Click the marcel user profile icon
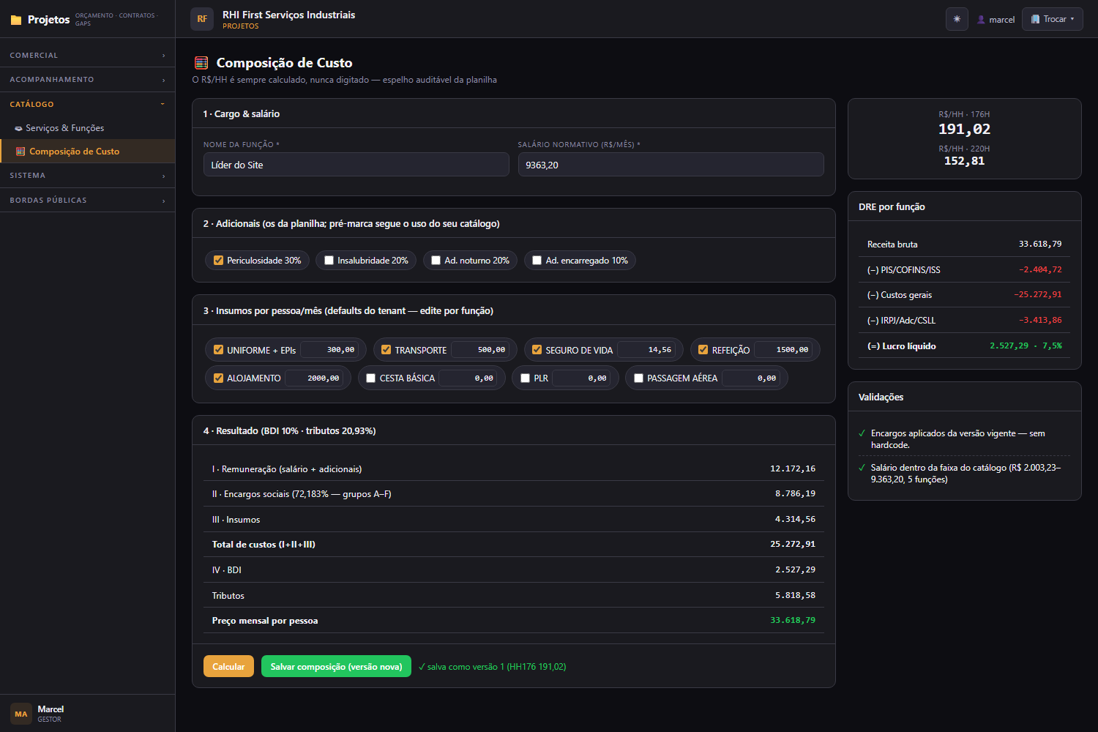The width and height of the screenshot is (1098, 732). click(x=982, y=20)
